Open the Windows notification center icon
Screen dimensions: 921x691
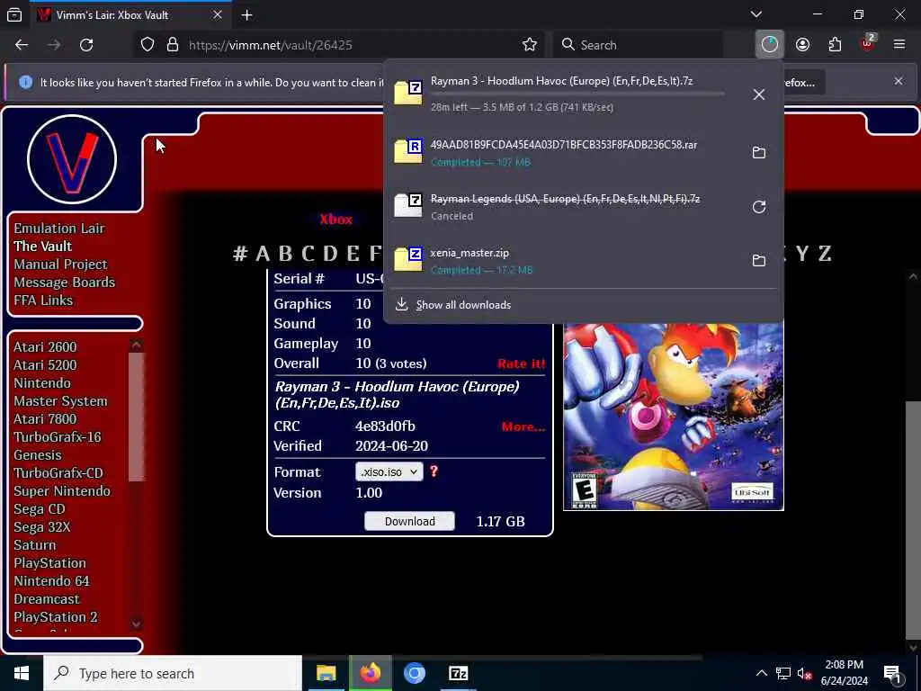892,673
